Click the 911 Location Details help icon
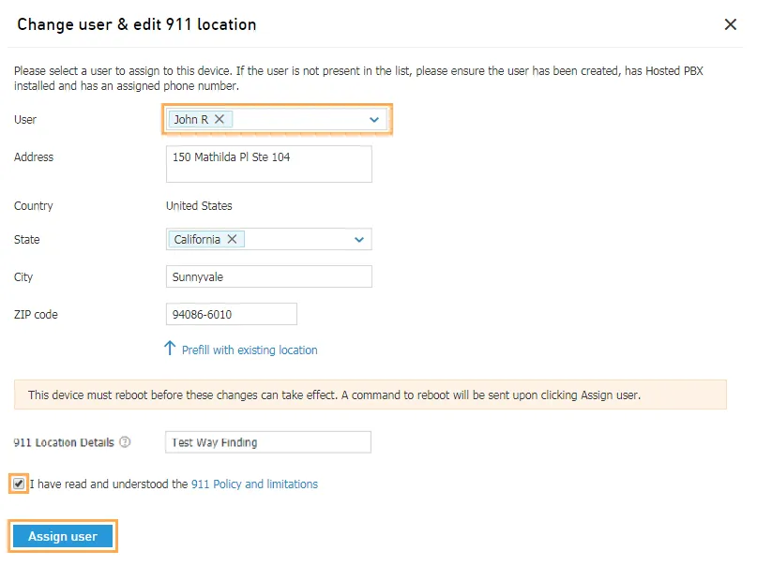The width and height of the screenshot is (757, 566). [x=125, y=442]
